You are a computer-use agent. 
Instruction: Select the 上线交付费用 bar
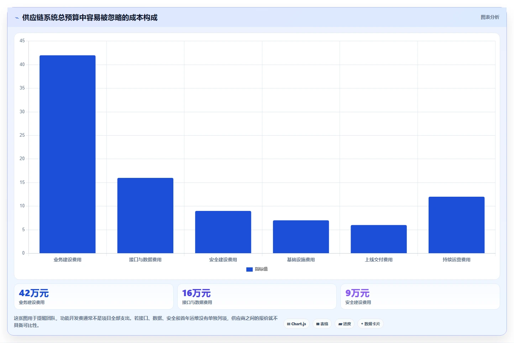click(x=379, y=239)
